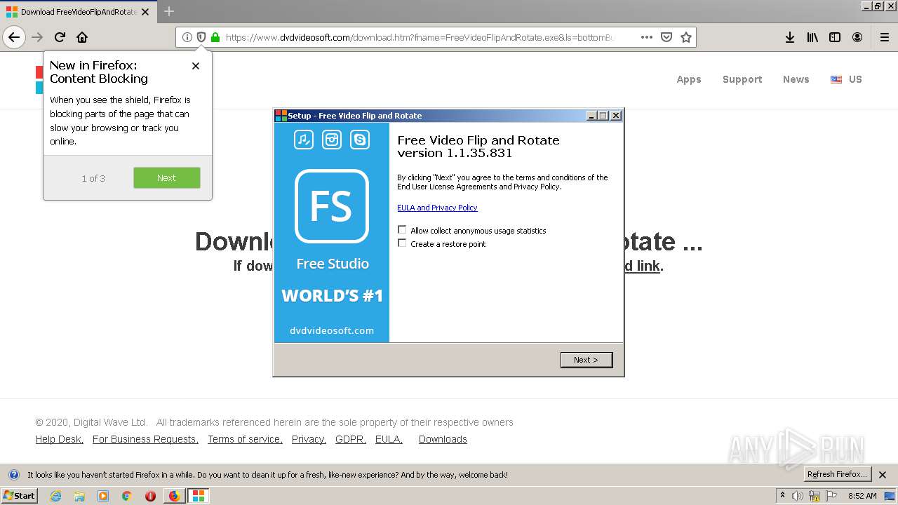The height and width of the screenshot is (505, 898).
Task: Click the network tray icon
Action: 814,496
